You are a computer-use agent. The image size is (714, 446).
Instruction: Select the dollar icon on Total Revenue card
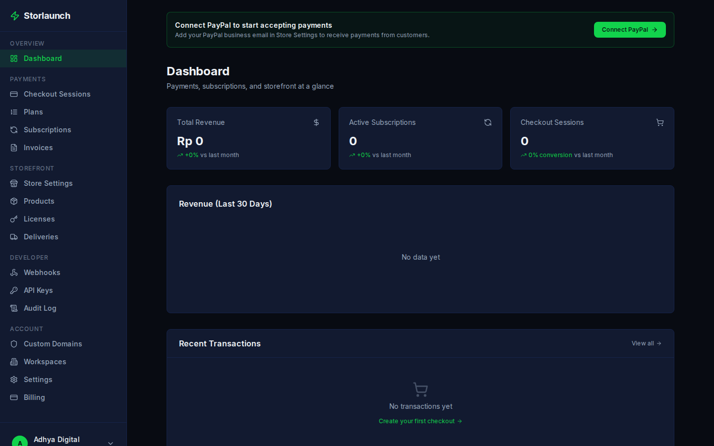tap(316, 122)
